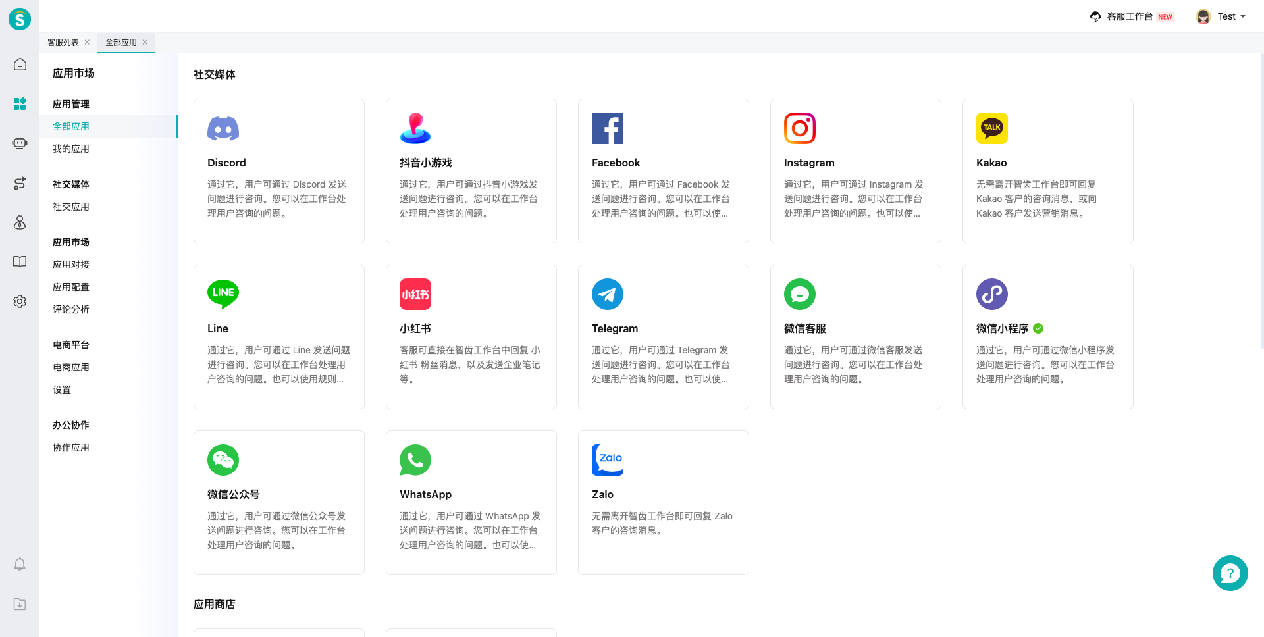Open the notification bell icon

[x=20, y=565]
